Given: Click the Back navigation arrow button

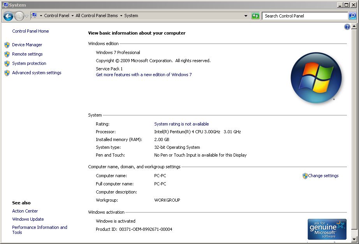Looking at the screenshot, I should (x=8, y=16).
